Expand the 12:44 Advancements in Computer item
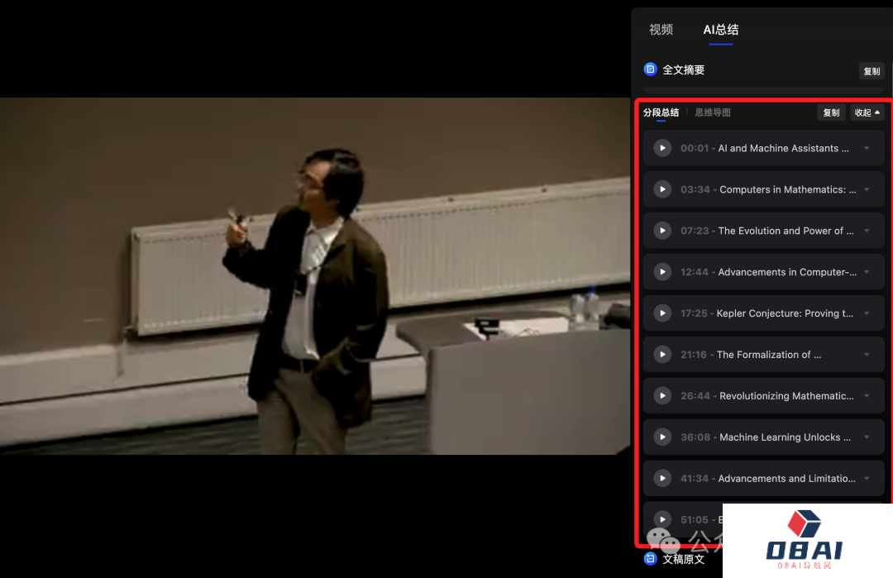This screenshot has height=578, width=893. (x=867, y=272)
